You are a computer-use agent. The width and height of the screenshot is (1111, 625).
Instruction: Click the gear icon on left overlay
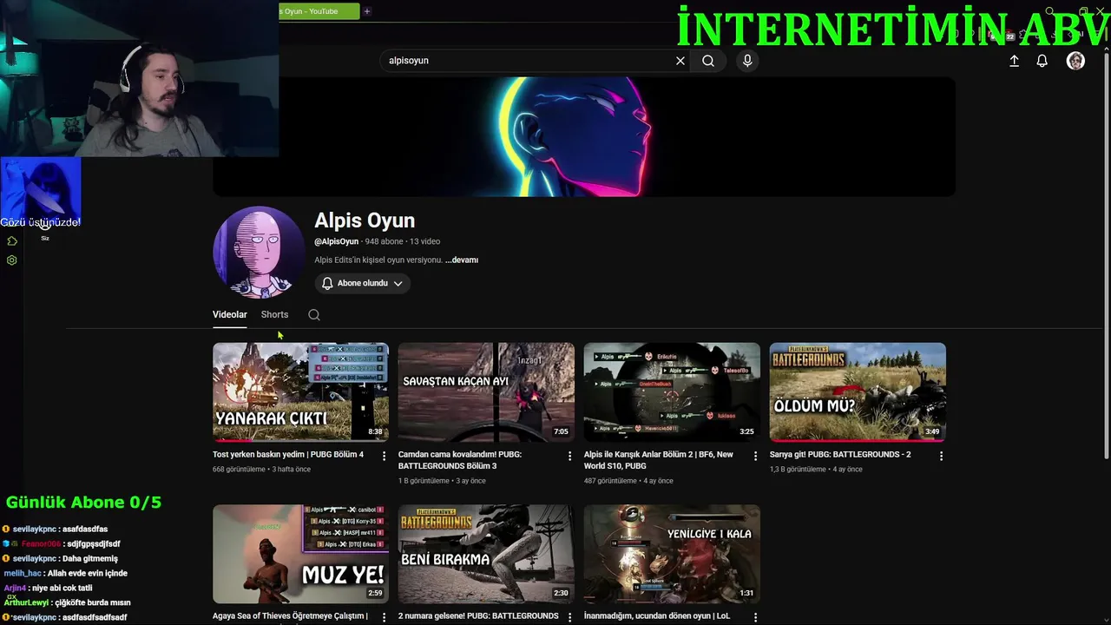(x=12, y=260)
